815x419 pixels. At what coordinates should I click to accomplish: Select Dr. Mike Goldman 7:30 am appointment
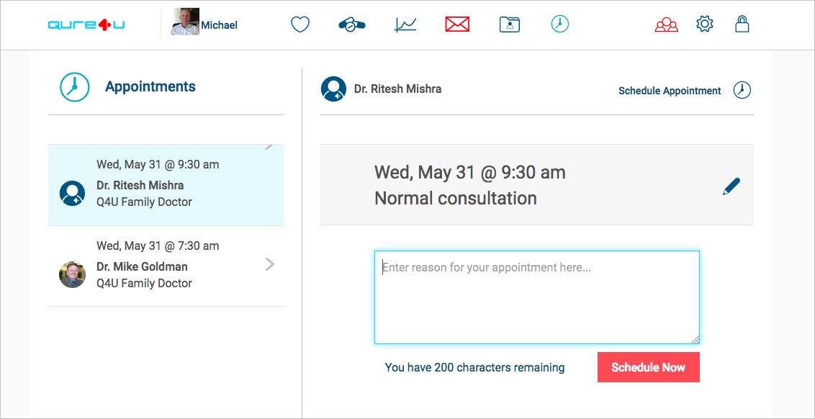tap(166, 266)
